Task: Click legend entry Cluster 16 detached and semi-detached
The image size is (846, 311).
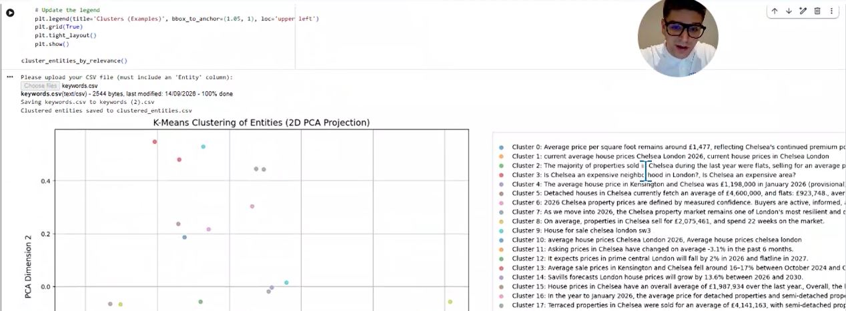Action: tap(679, 296)
